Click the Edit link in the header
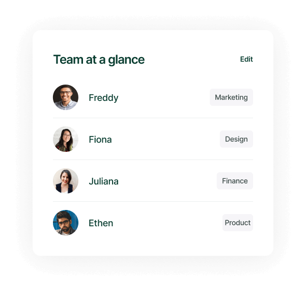The height and width of the screenshot is (291, 306). [246, 59]
